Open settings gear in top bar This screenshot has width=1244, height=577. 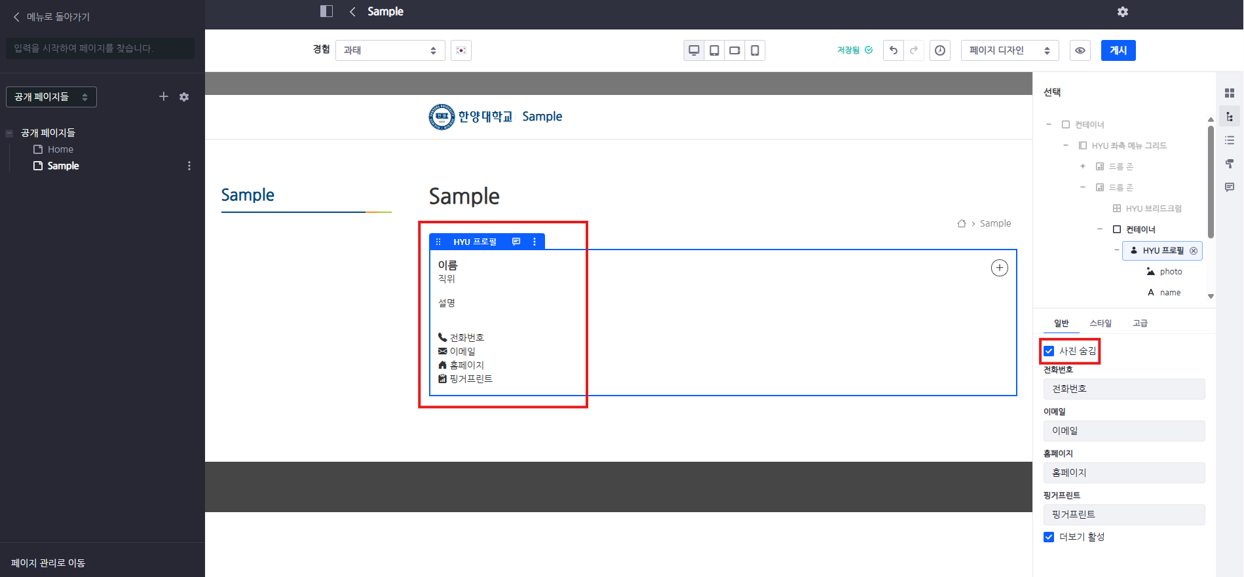tap(1123, 12)
